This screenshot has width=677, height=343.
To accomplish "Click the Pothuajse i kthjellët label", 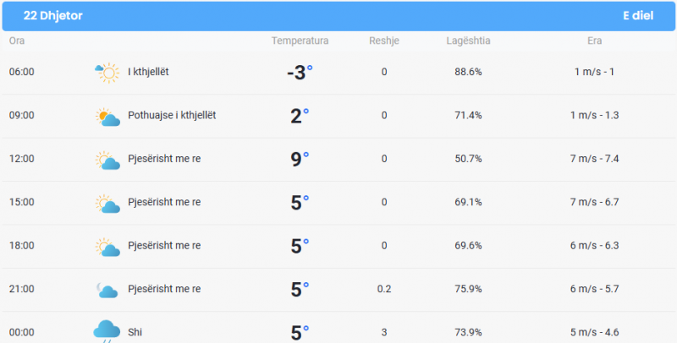I will click(172, 115).
